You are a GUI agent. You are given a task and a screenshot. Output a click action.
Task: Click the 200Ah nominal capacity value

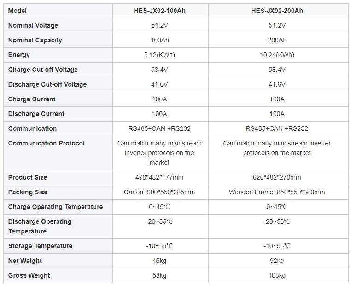point(277,40)
